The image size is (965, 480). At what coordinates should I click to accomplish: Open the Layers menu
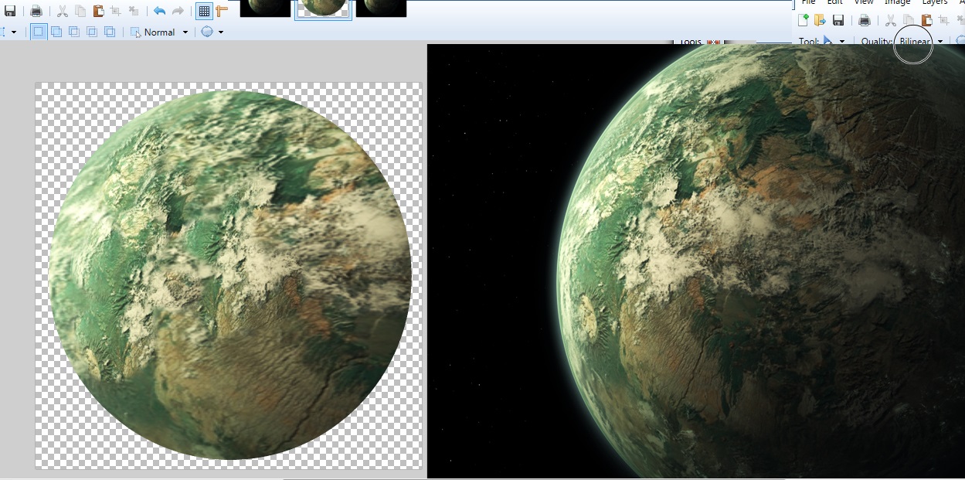[x=934, y=2]
